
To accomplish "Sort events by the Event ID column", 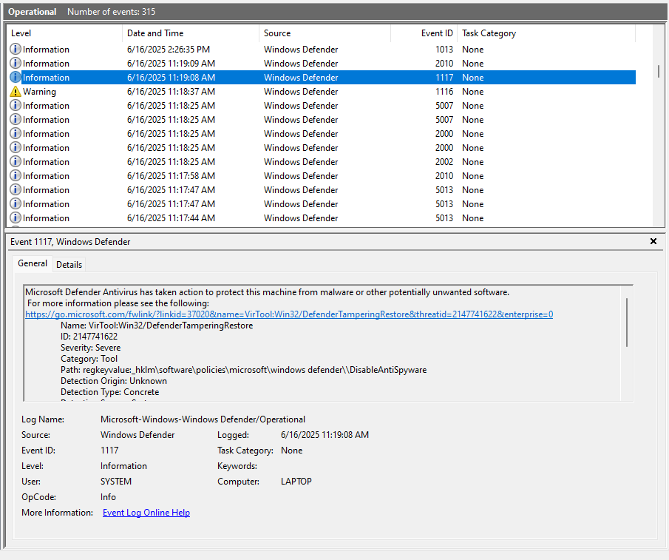I will coord(424,33).
